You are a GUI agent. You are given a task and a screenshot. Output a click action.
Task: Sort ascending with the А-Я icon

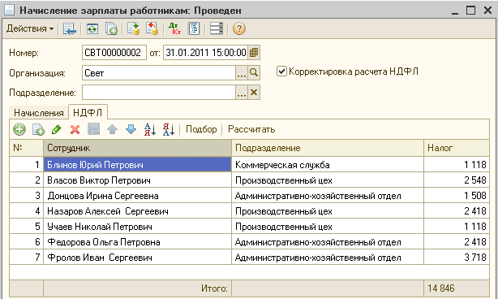coord(150,129)
